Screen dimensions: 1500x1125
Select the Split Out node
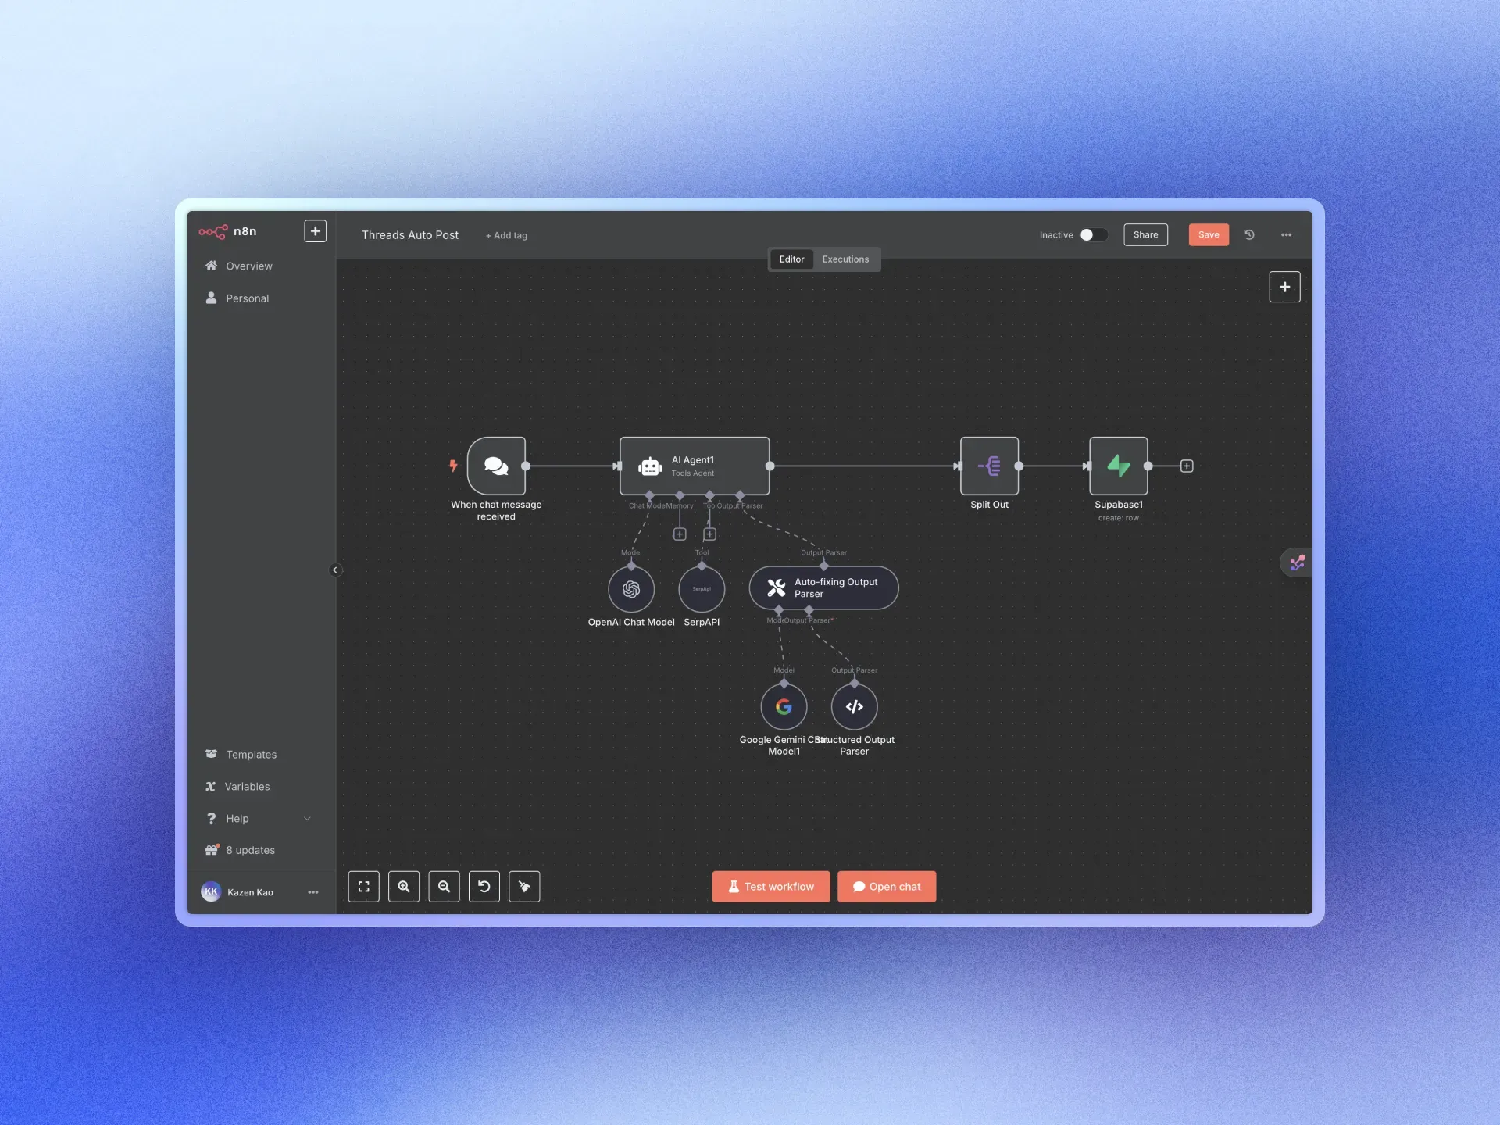(x=989, y=466)
